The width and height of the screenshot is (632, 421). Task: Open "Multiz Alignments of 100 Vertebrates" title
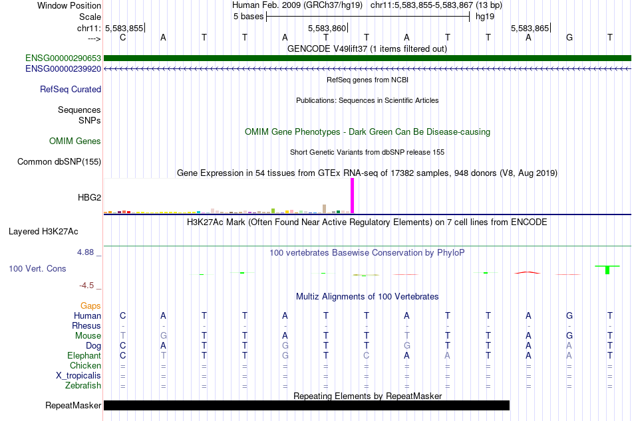(367, 297)
